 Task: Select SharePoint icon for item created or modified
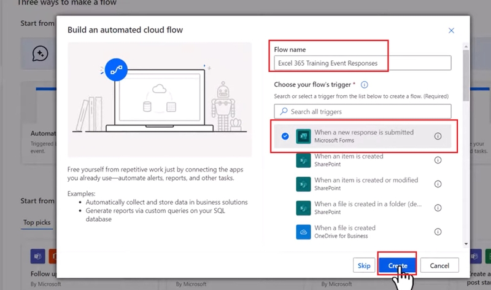tap(303, 184)
